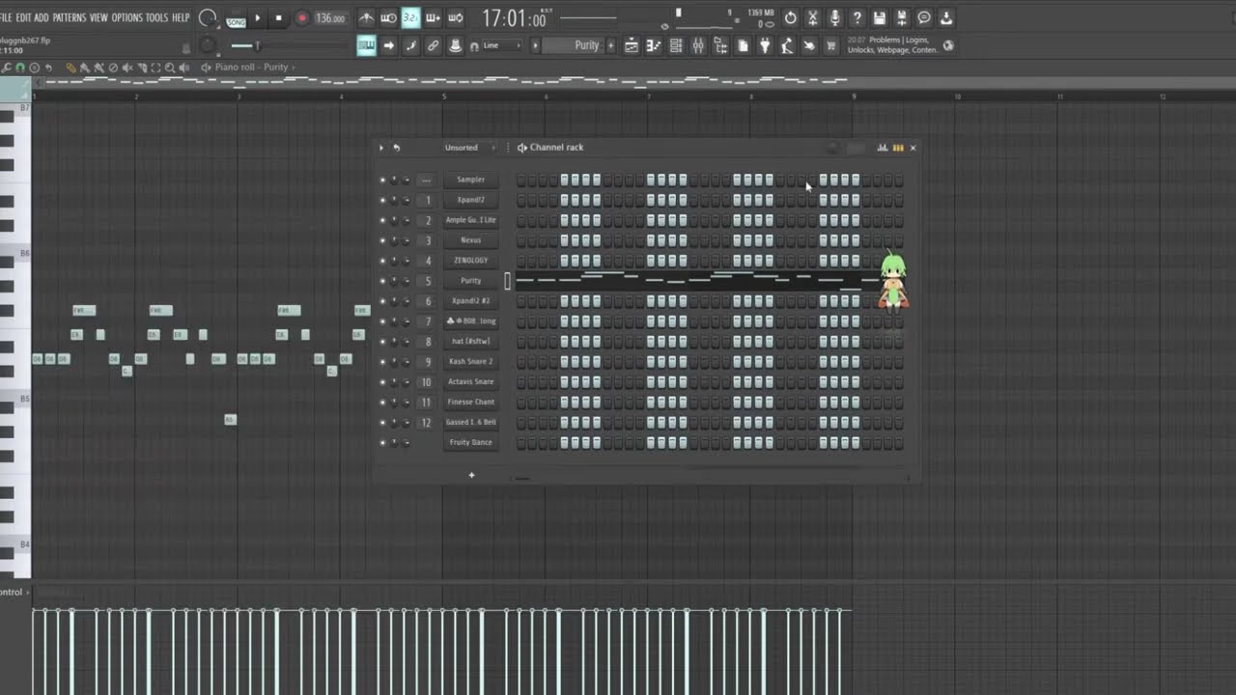Open the Playlist view icon

(x=631, y=45)
